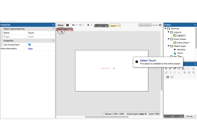Image resolution: width=197 pixels, height=140 pixels.
Task: Open the Guest account avatar icon
Action: click(160, 25)
